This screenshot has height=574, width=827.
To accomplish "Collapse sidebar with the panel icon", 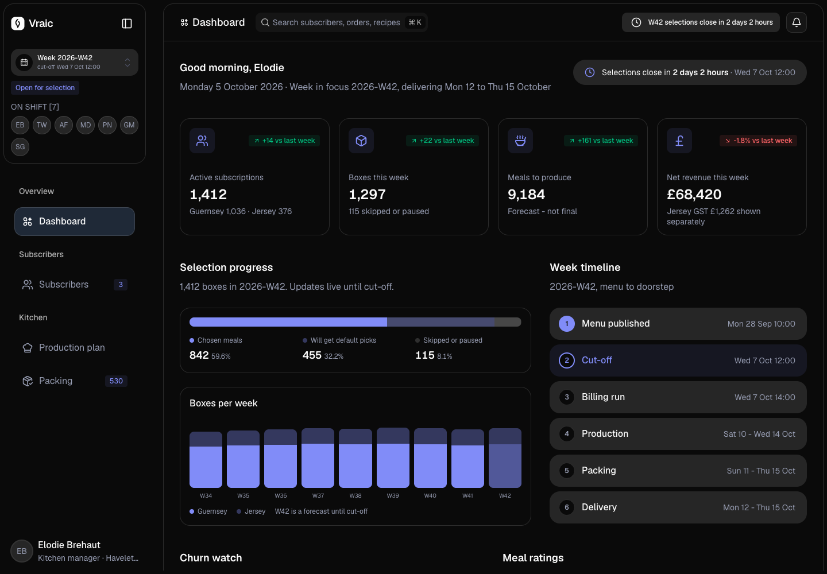I will click(127, 24).
